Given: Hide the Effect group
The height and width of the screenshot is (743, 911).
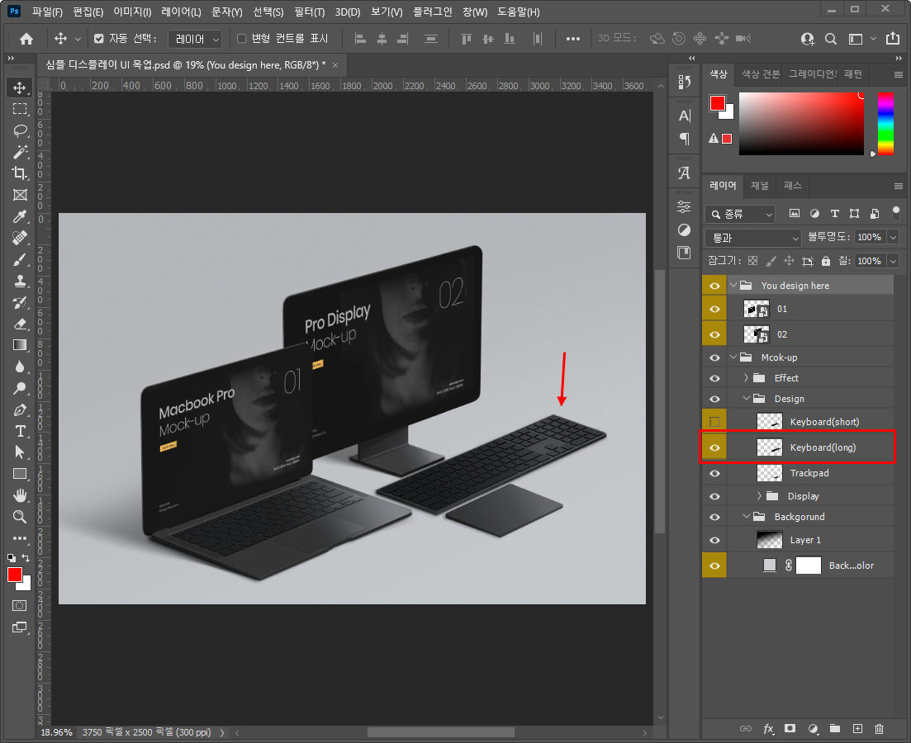Looking at the screenshot, I should point(714,378).
